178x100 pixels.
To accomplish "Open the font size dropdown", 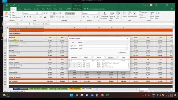I will tap(42, 13).
